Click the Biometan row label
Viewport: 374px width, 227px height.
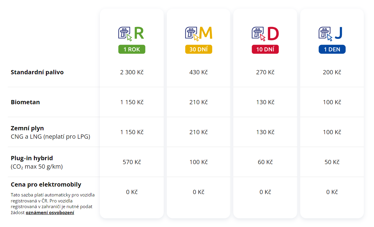tap(25, 102)
